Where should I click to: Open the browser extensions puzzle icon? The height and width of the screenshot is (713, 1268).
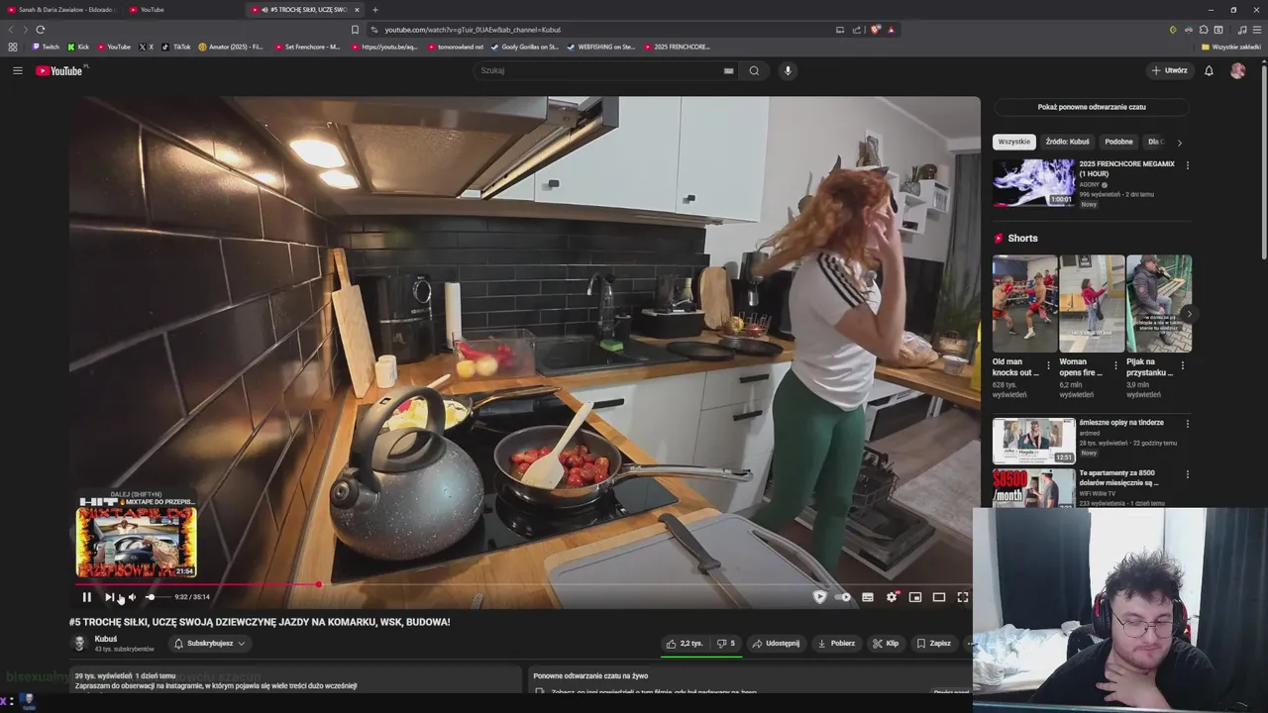(x=1203, y=30)
